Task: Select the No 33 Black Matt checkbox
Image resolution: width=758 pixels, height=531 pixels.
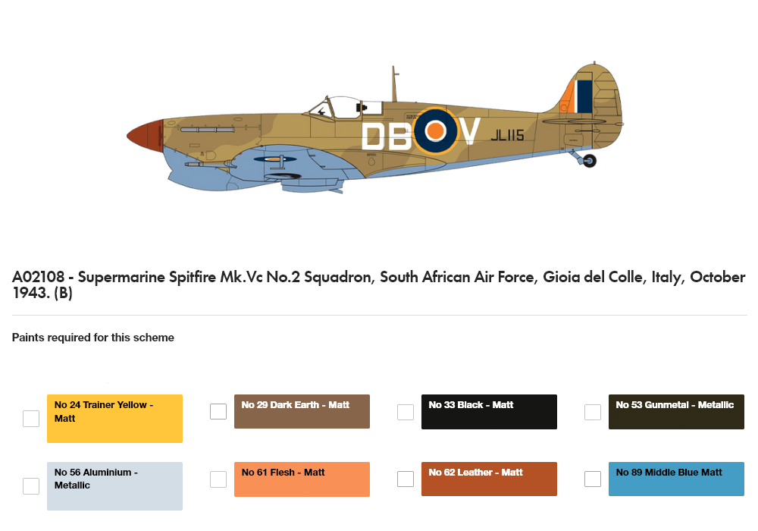Action: (405, 412)
